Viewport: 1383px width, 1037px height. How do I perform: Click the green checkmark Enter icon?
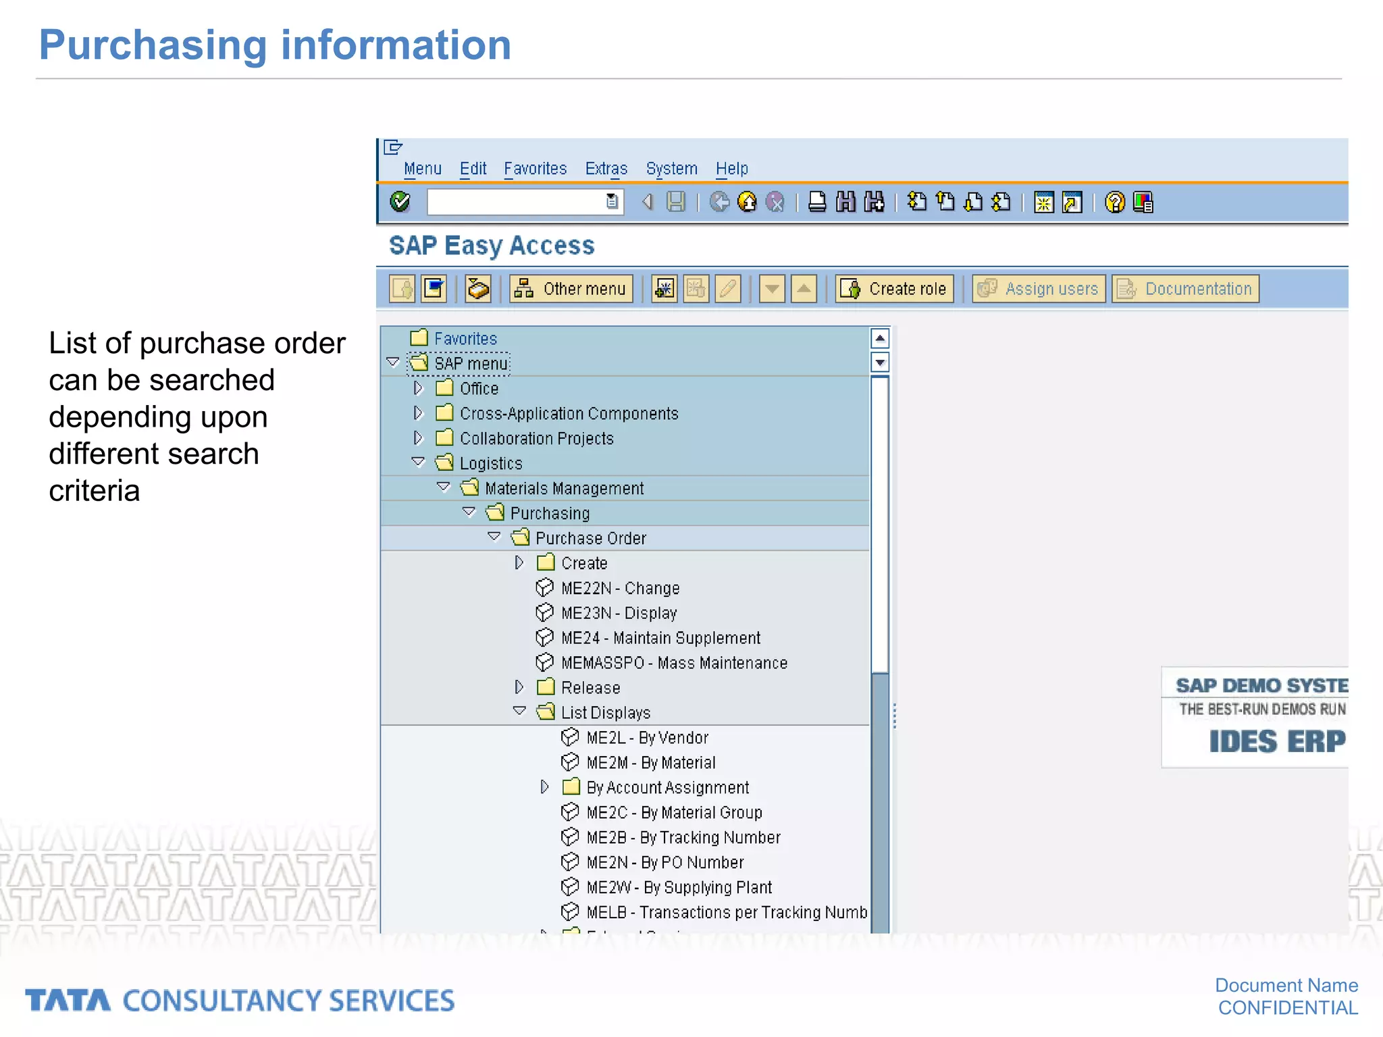click(x=400, y=202)
